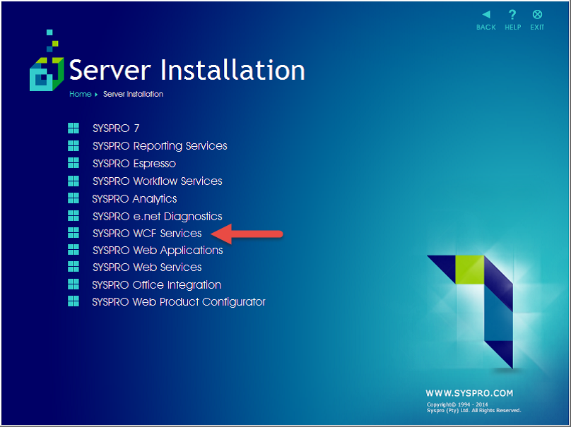Click Windows icon next to SYSPRO Espresso
The height and width of the screenshot is (427, 571).
(73, 163)
